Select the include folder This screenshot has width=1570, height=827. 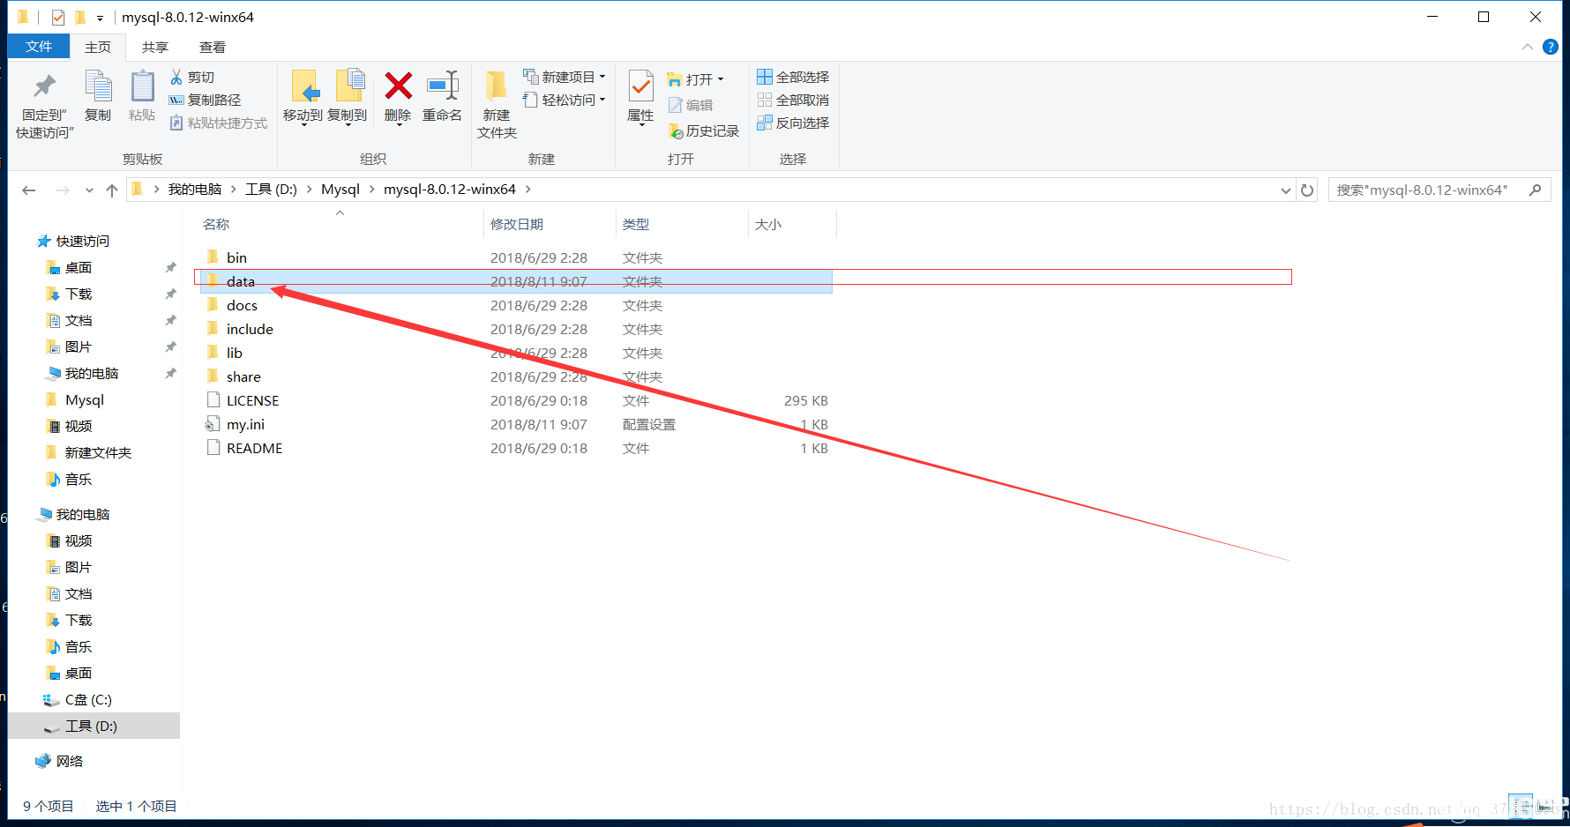(x=515, y=329)
